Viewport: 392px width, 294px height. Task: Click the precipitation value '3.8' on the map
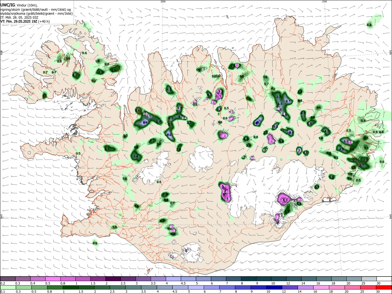138,111
